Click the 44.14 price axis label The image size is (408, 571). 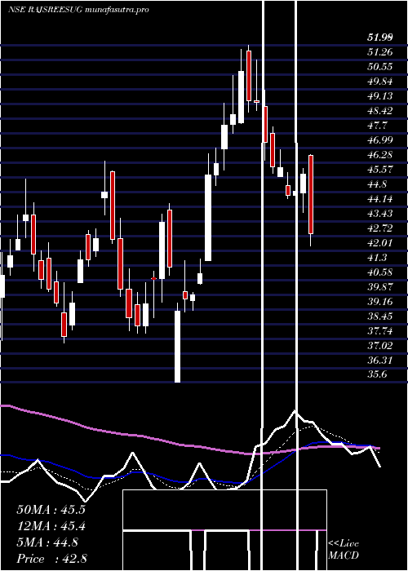point(380,199)
